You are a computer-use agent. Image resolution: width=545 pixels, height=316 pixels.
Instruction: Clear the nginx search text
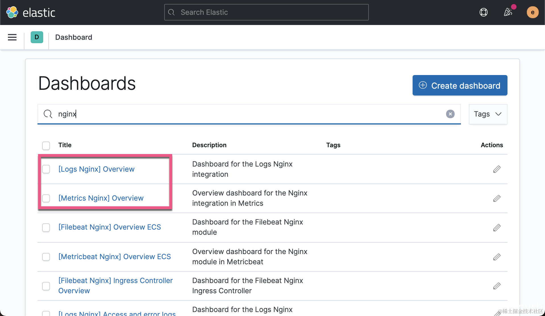coord(450,114)
